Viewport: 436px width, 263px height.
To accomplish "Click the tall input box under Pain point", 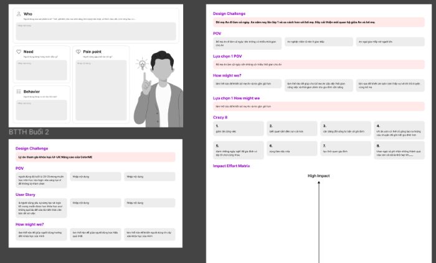I will click(x=101, y=90).
